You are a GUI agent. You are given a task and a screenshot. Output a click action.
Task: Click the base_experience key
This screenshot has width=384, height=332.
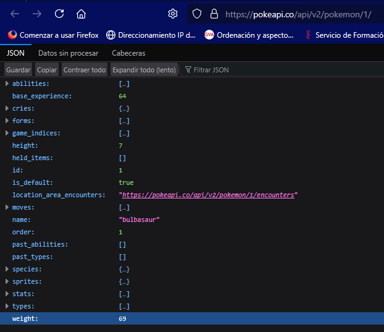coord(42,96)
